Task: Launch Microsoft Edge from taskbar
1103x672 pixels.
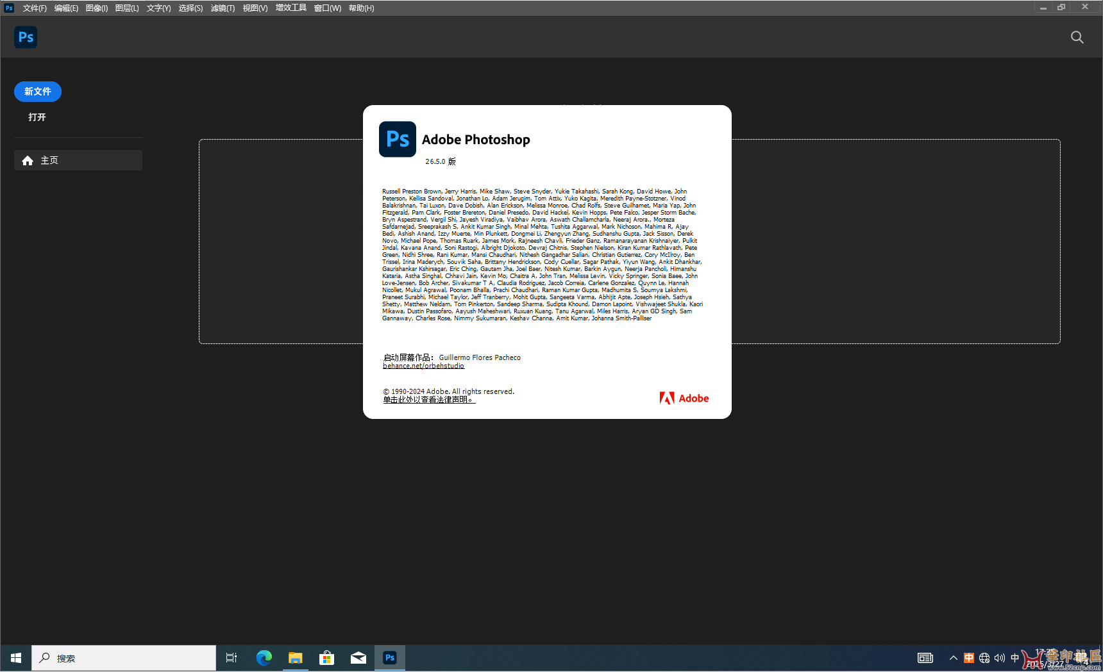Action: (264, 658)
